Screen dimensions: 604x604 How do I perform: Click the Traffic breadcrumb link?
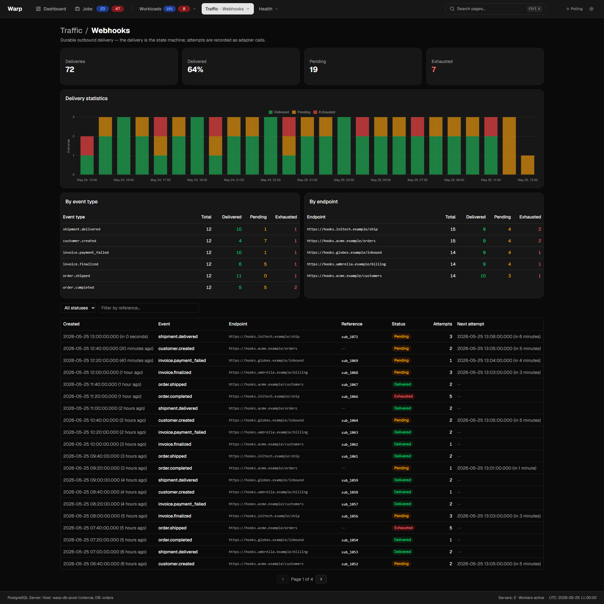[71, 31]
